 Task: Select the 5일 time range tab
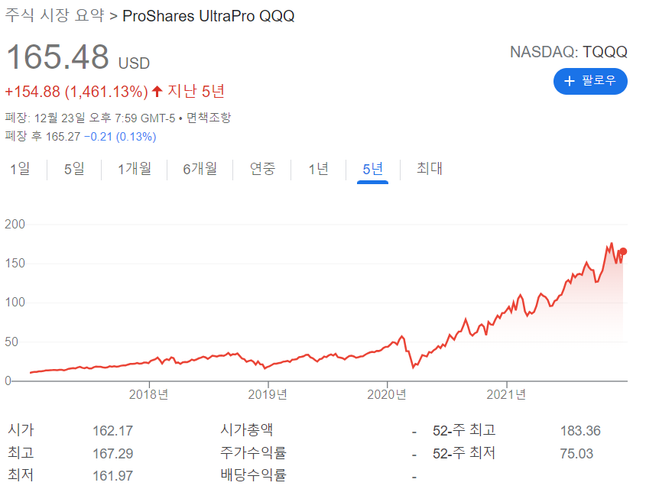(74, 169)
